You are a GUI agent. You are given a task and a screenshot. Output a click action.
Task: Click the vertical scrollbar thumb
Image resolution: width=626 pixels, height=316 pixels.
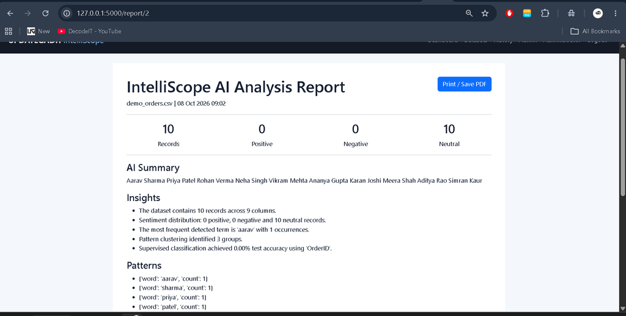pos(622,127)
